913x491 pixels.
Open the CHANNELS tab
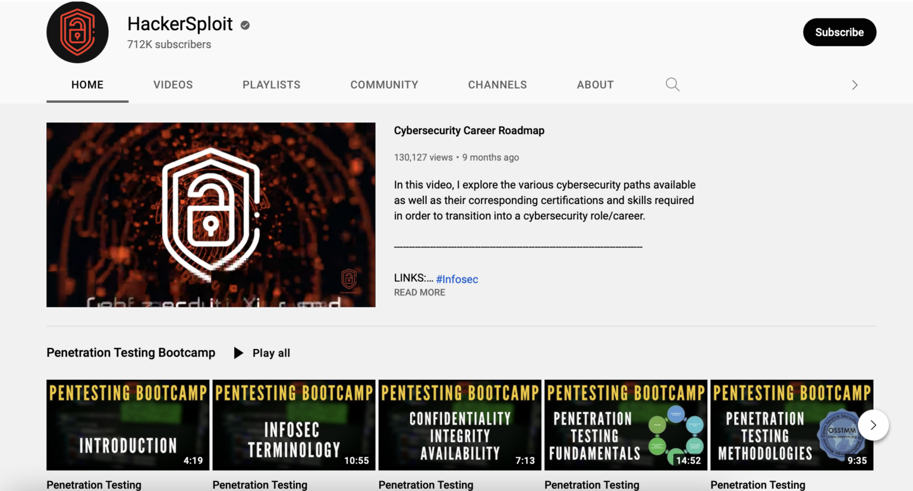[x=497, y=84]
